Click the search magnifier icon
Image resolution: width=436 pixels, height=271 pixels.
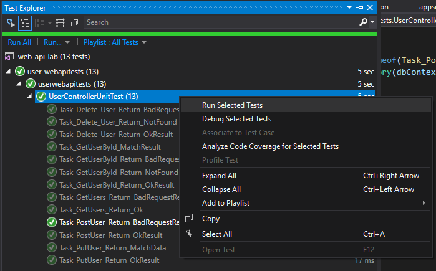click(364, 22)
